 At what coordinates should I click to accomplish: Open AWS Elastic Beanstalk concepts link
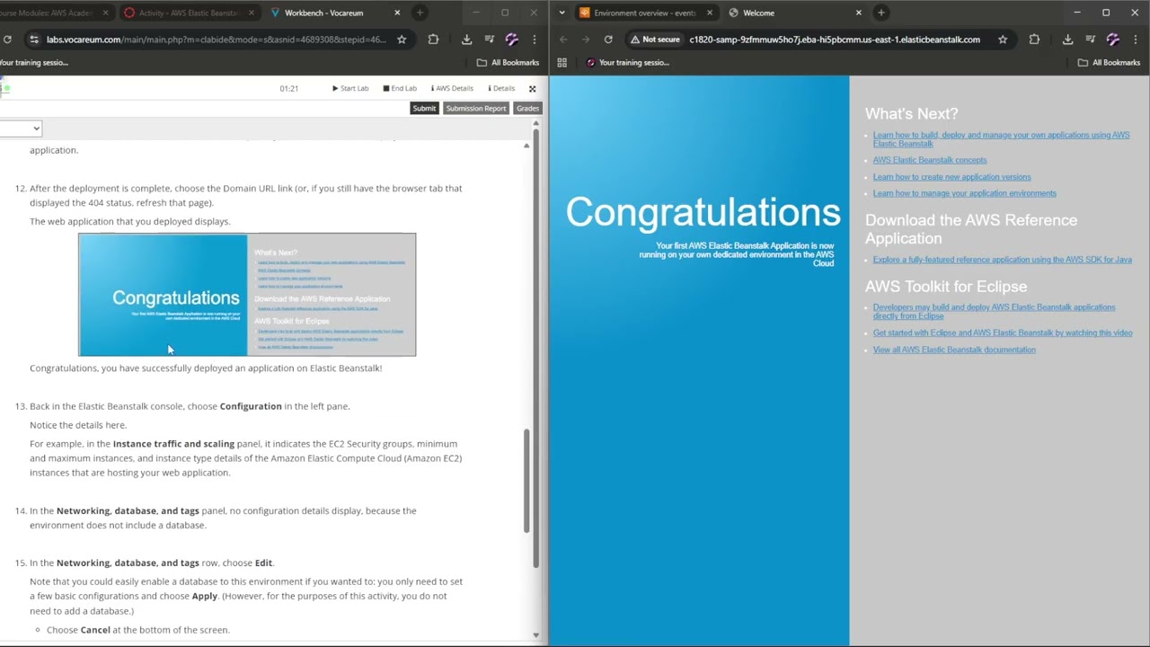click(930, 160)
